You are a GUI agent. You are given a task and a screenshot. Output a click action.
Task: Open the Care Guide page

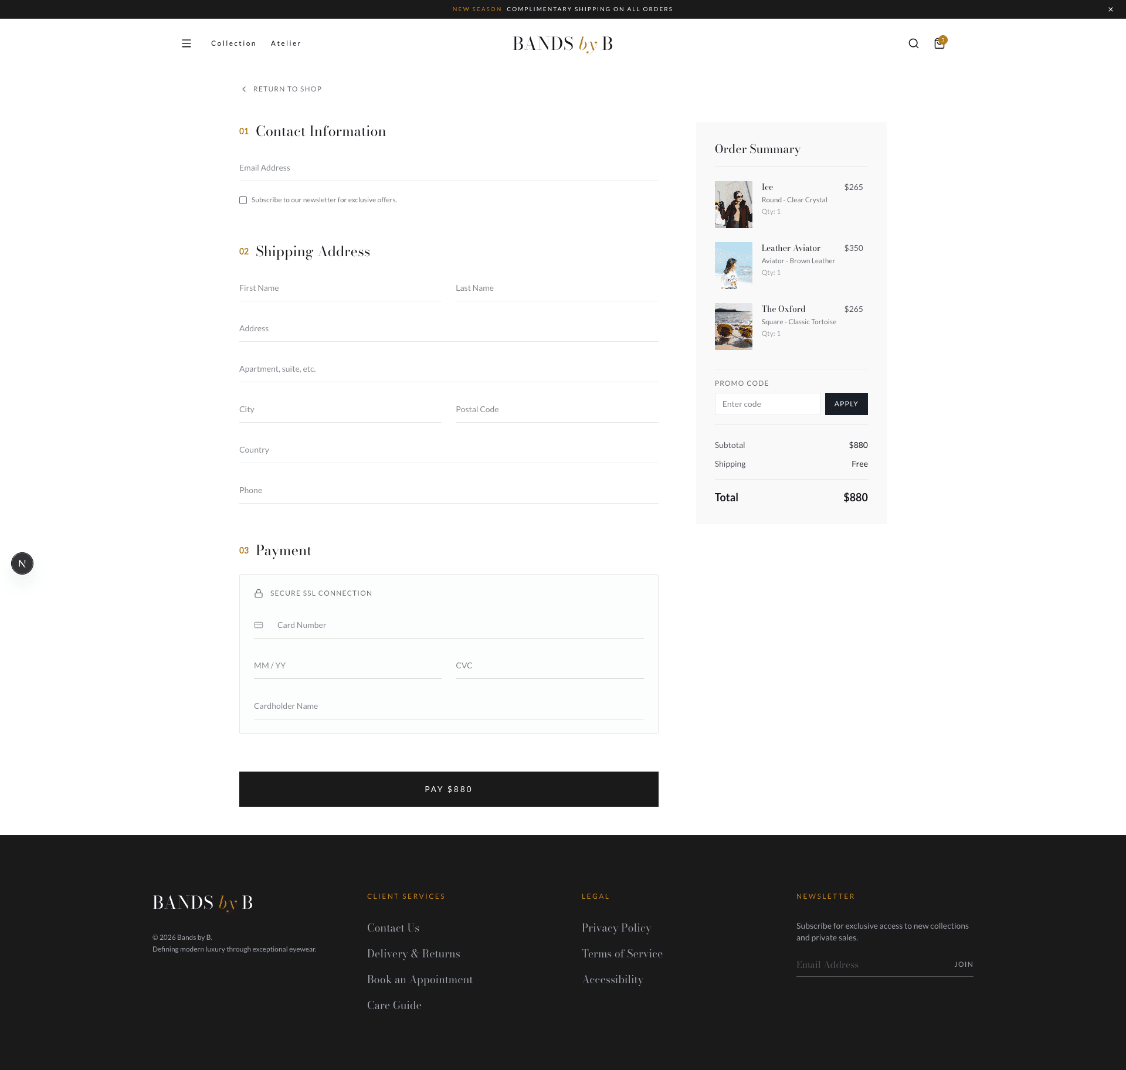(x=394, y=1005)
